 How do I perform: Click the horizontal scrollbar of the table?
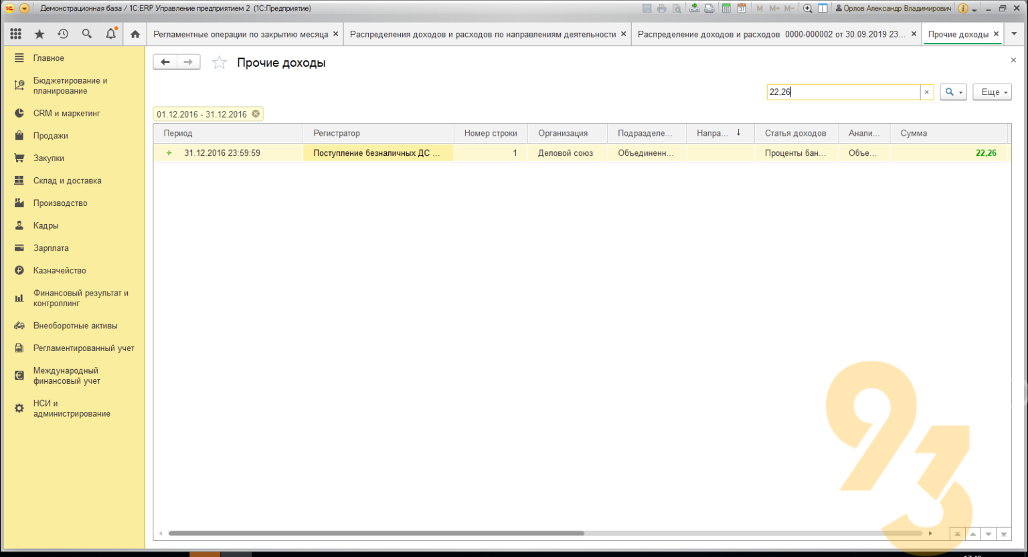376,533
